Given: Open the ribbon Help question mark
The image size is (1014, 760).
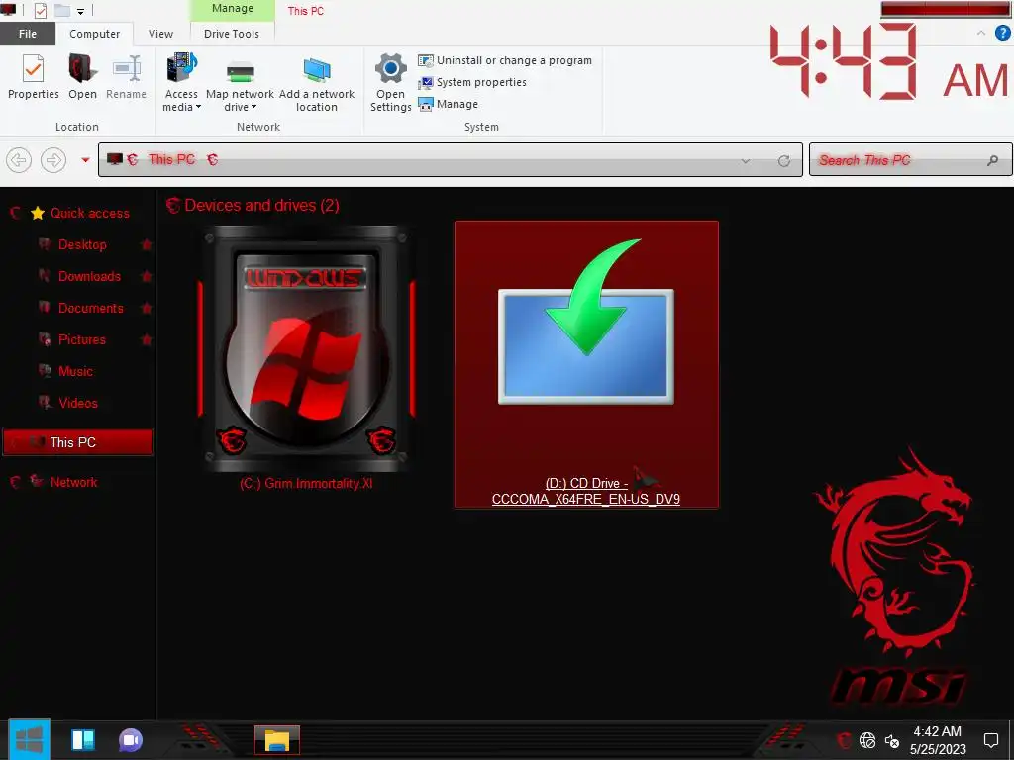Looking at the screenshot, I should pos(1002,34).
